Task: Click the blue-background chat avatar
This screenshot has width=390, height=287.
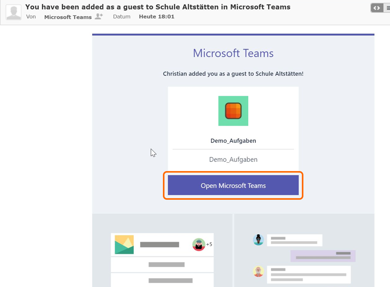Action: point(258,240)
